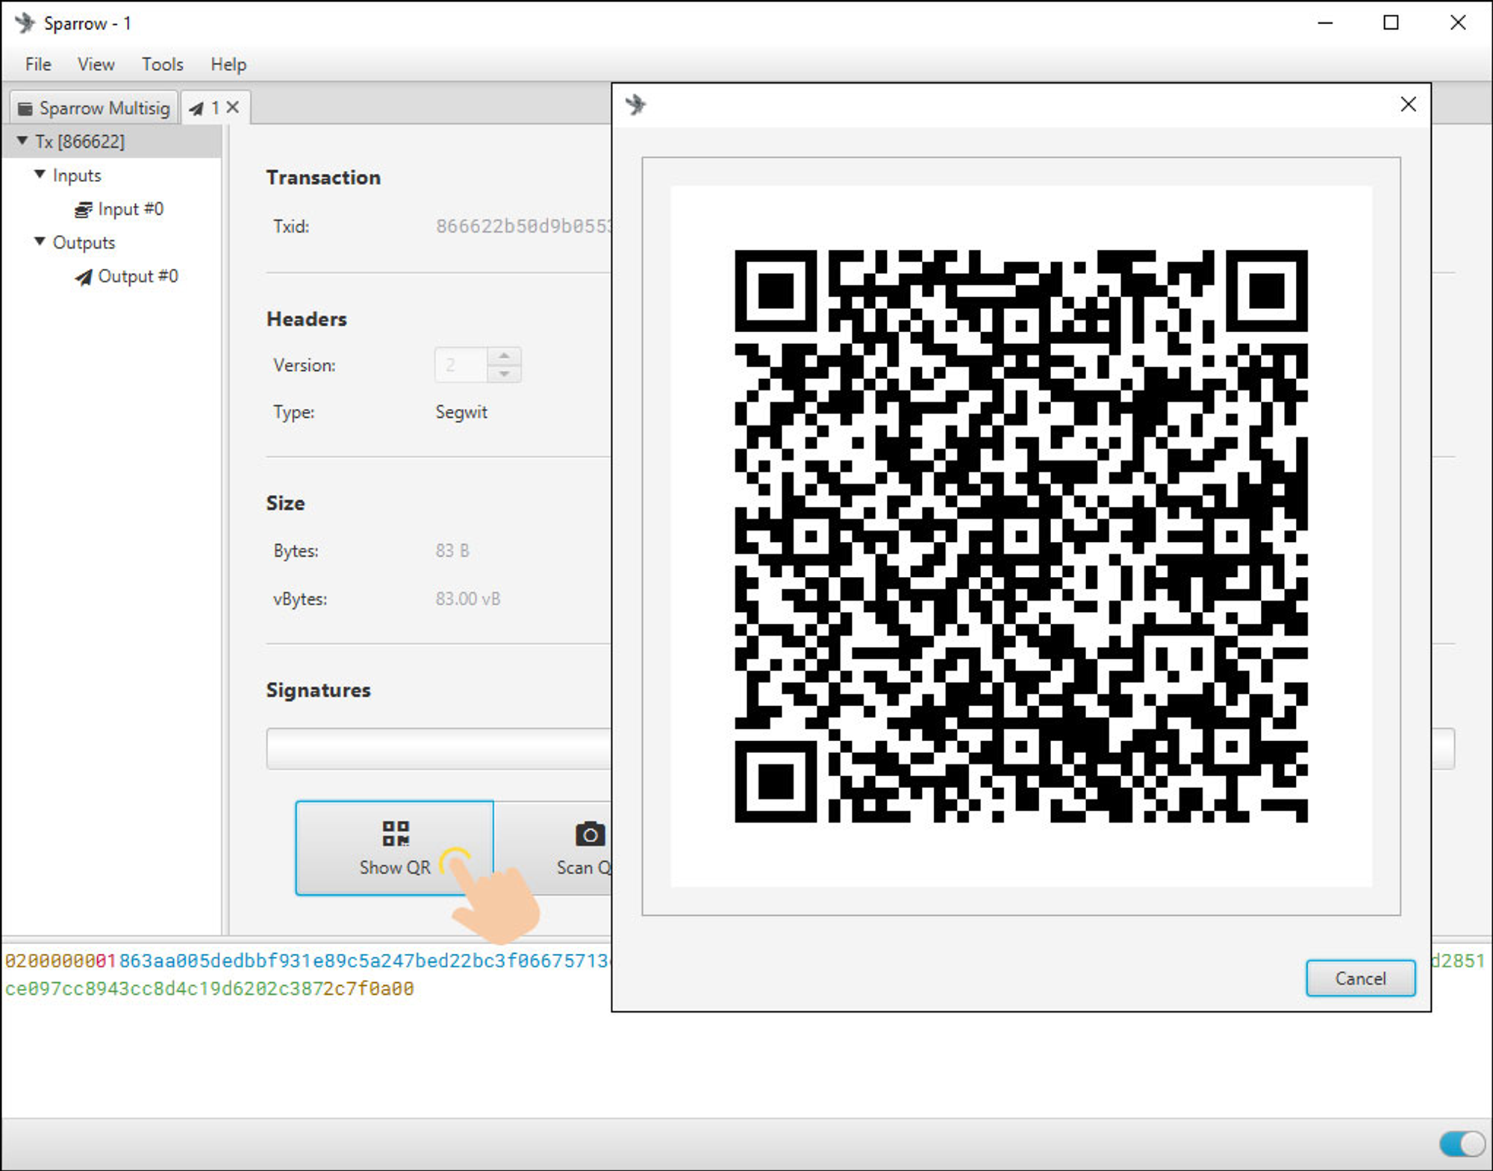This screenshot has width=1493, height=1171.
Task: Collapse the Inputs tree node
Action: point(40,175)
